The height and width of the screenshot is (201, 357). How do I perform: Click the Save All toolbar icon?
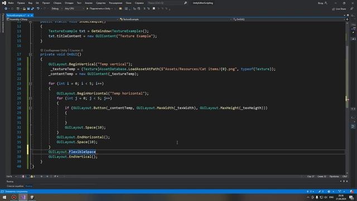[x=32, y=9]
